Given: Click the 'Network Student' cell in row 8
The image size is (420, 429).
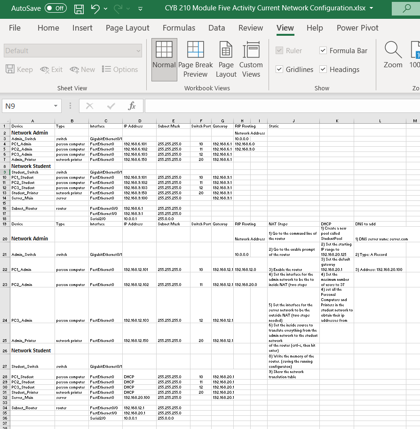Looking at the screenshot, I should coord(32,166).
